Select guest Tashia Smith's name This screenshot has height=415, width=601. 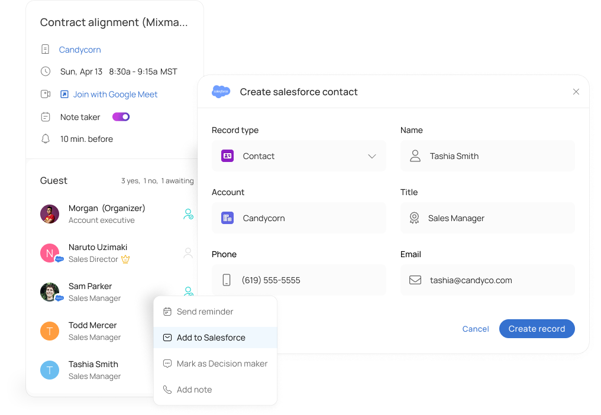point(93,364)
